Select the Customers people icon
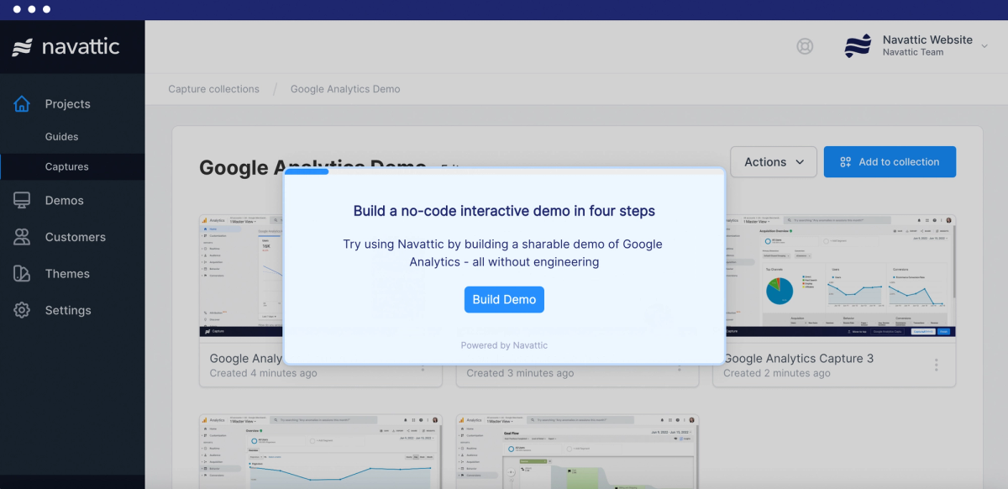The height and width of the screenshot is (489, 1008). [22, 237]
